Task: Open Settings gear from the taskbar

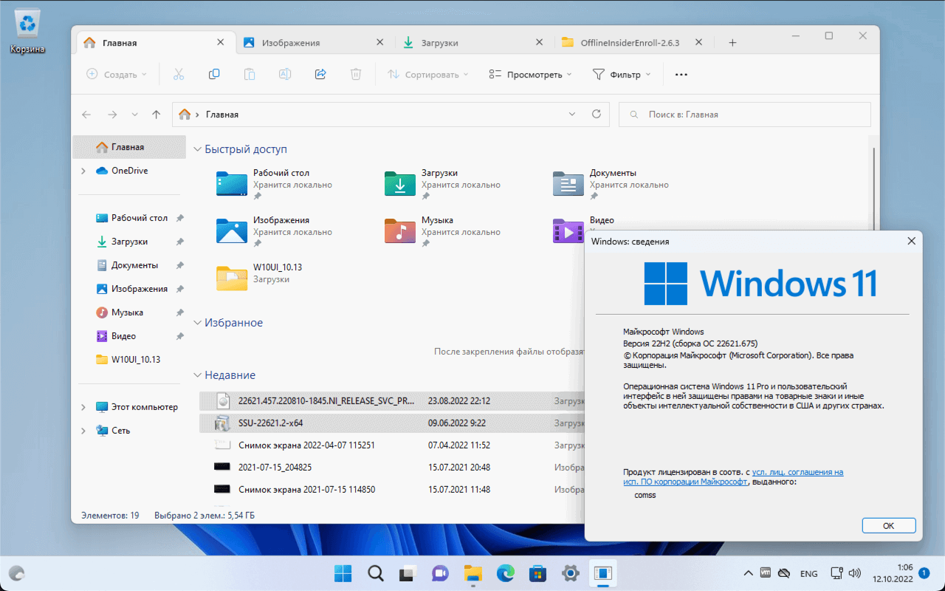Action: click(571, 573)
